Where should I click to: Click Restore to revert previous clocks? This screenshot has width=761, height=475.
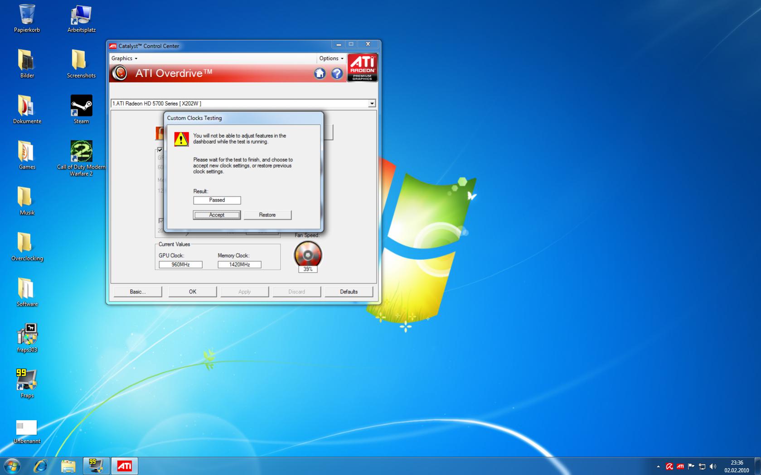tap(267, 215)
